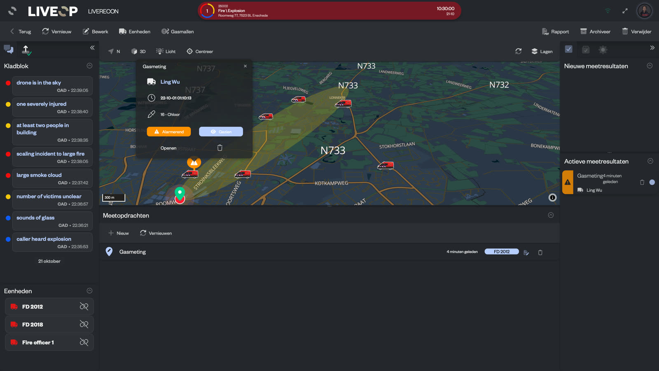Delete the Gasmeting order via trash icon

540,252
